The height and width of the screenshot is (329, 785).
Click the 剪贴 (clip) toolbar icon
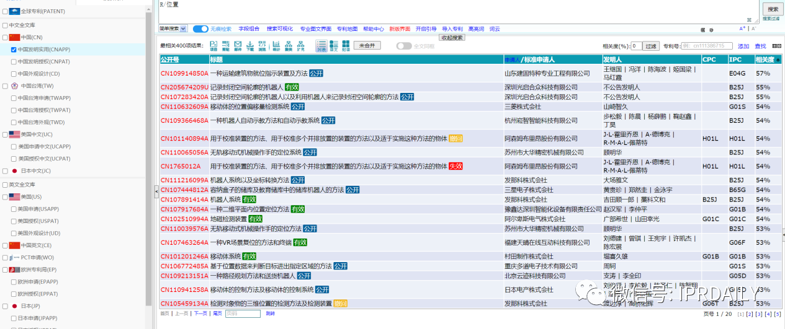[x=225, y=45]
